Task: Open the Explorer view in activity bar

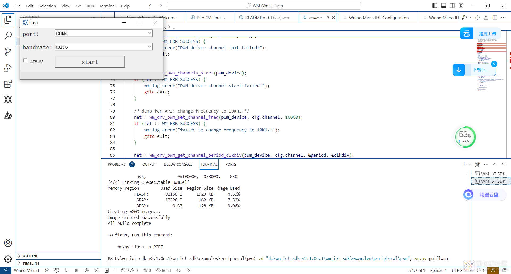Action: coord(8,19)
